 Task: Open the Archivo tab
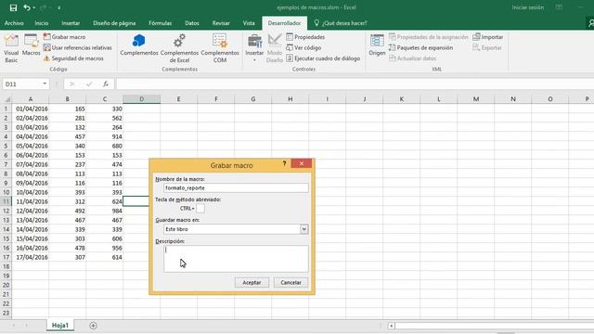pos(14,23)
